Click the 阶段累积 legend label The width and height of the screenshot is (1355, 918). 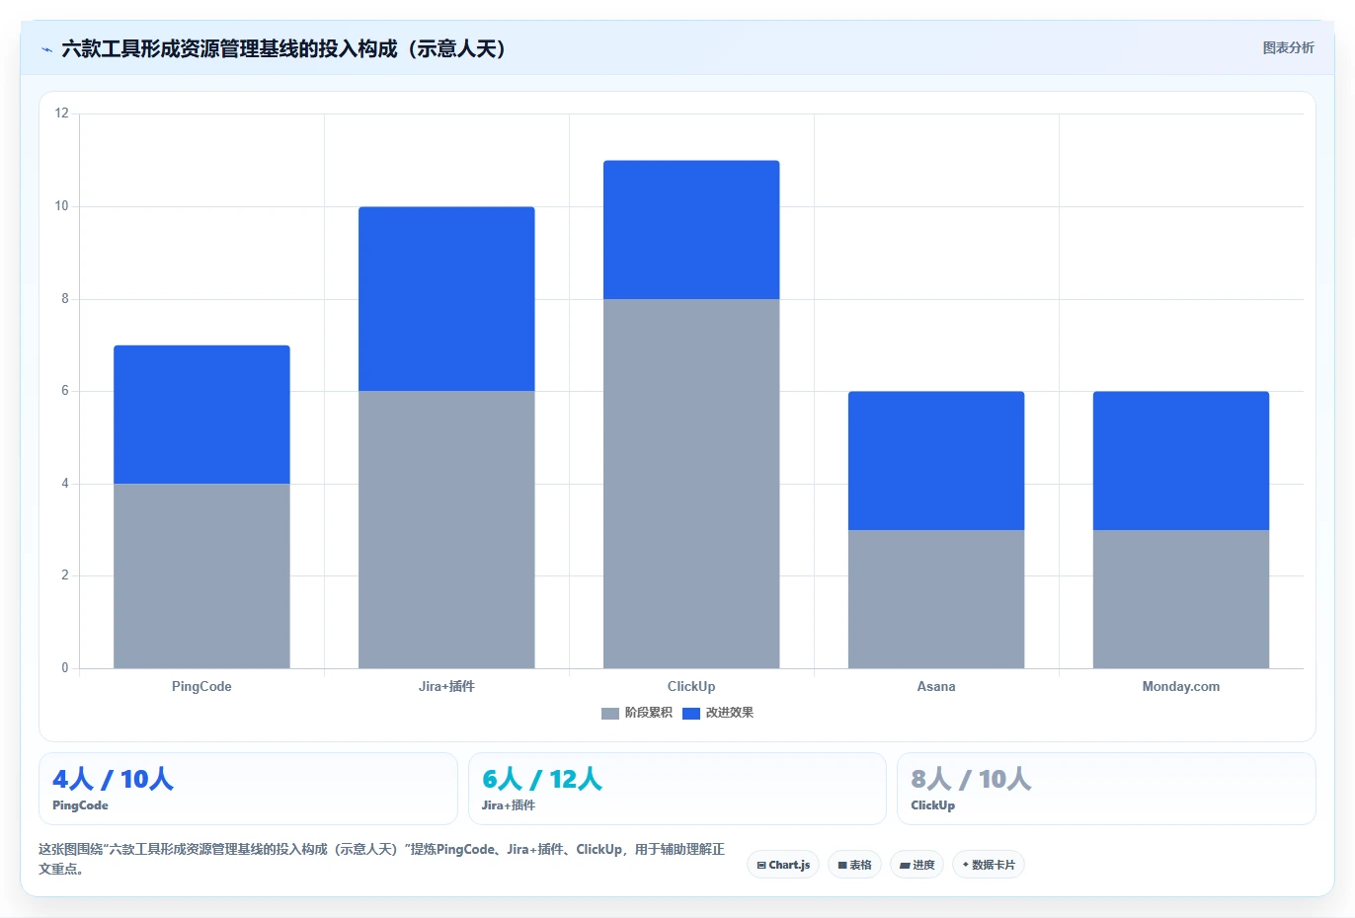(648, 713)
